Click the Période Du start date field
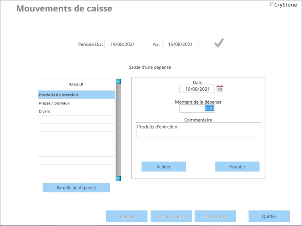 122,44
